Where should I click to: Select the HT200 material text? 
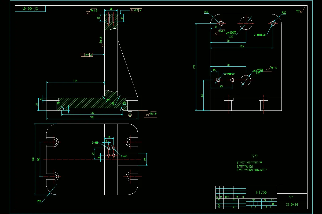(261, 192)
